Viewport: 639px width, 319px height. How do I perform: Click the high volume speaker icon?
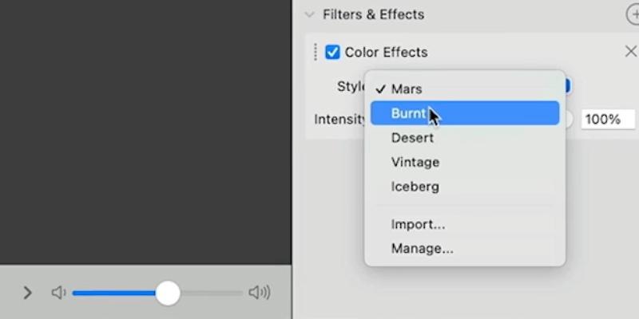[260, 293]
